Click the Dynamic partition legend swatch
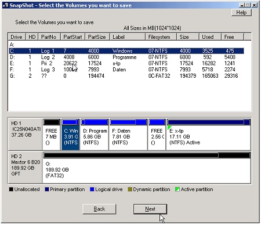 (130, 190)
